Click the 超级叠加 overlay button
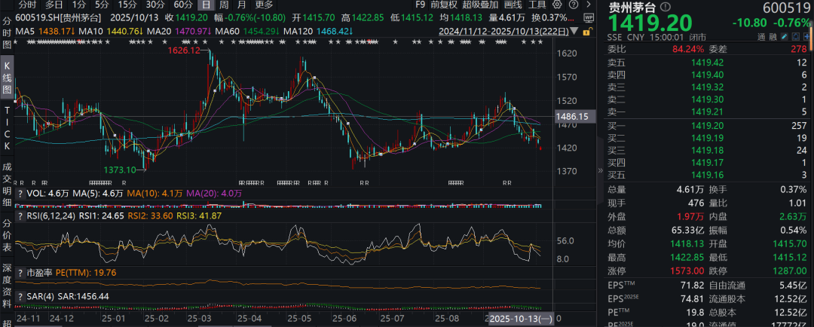Screen dimensions: 814x327 480,5
